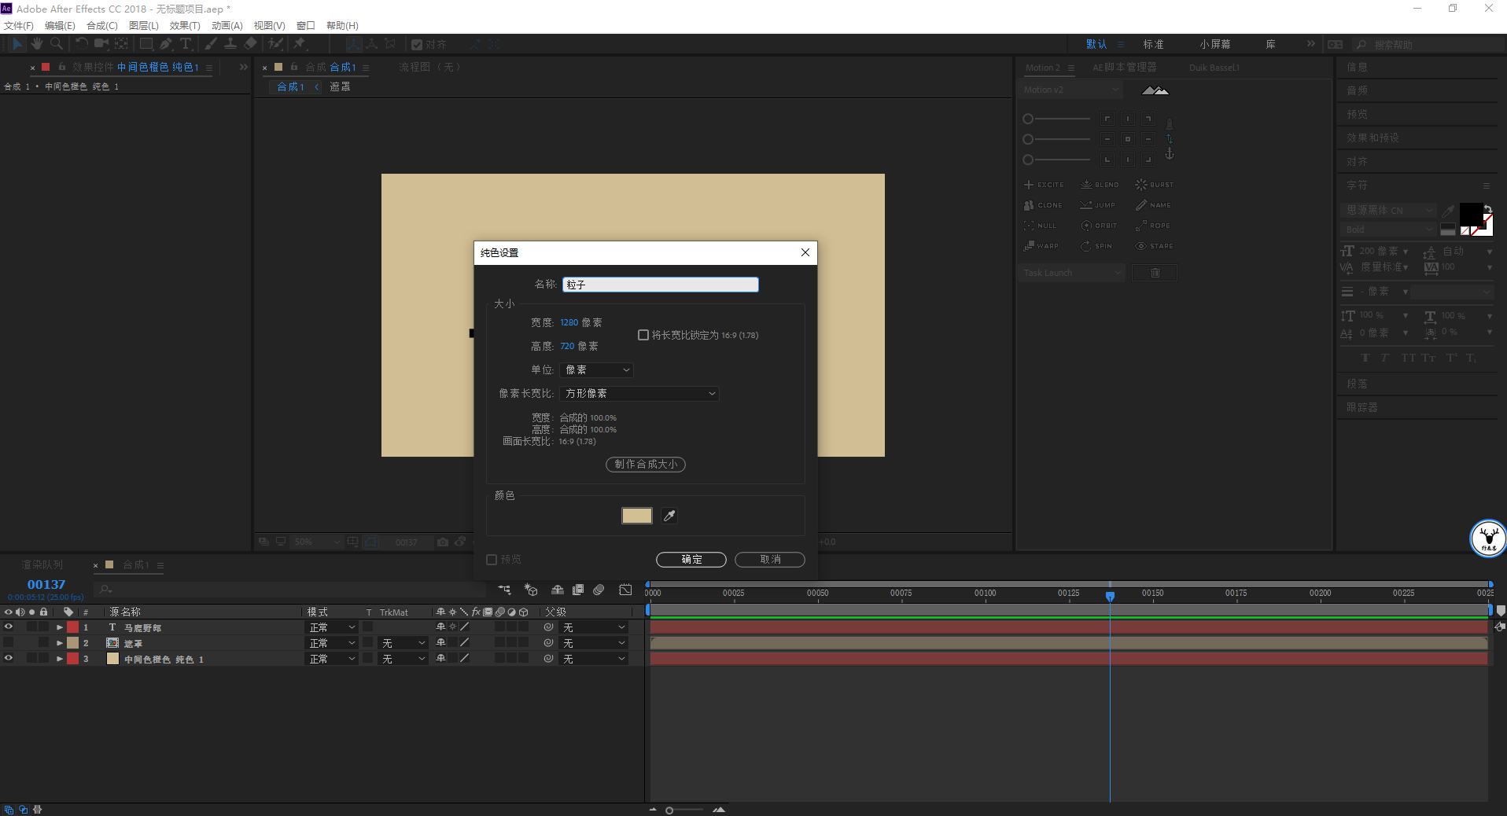This screenshot has width=1507, height=816.
Task: Click the Motion 2 BURST button
Action: click(1154, 185)
